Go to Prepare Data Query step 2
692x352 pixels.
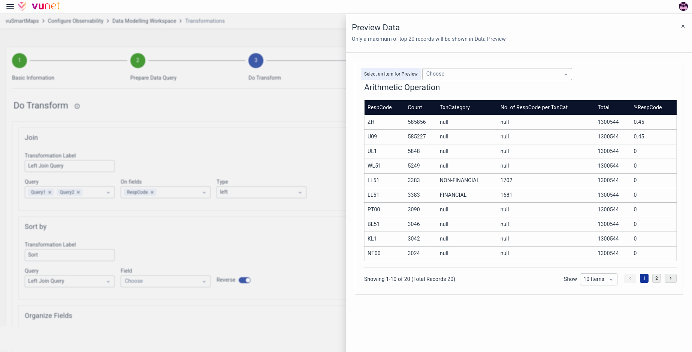coord(138,61)
